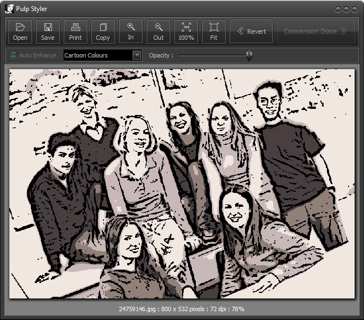Click the arrow beside Cartoon Colours

tap(137, 55)
